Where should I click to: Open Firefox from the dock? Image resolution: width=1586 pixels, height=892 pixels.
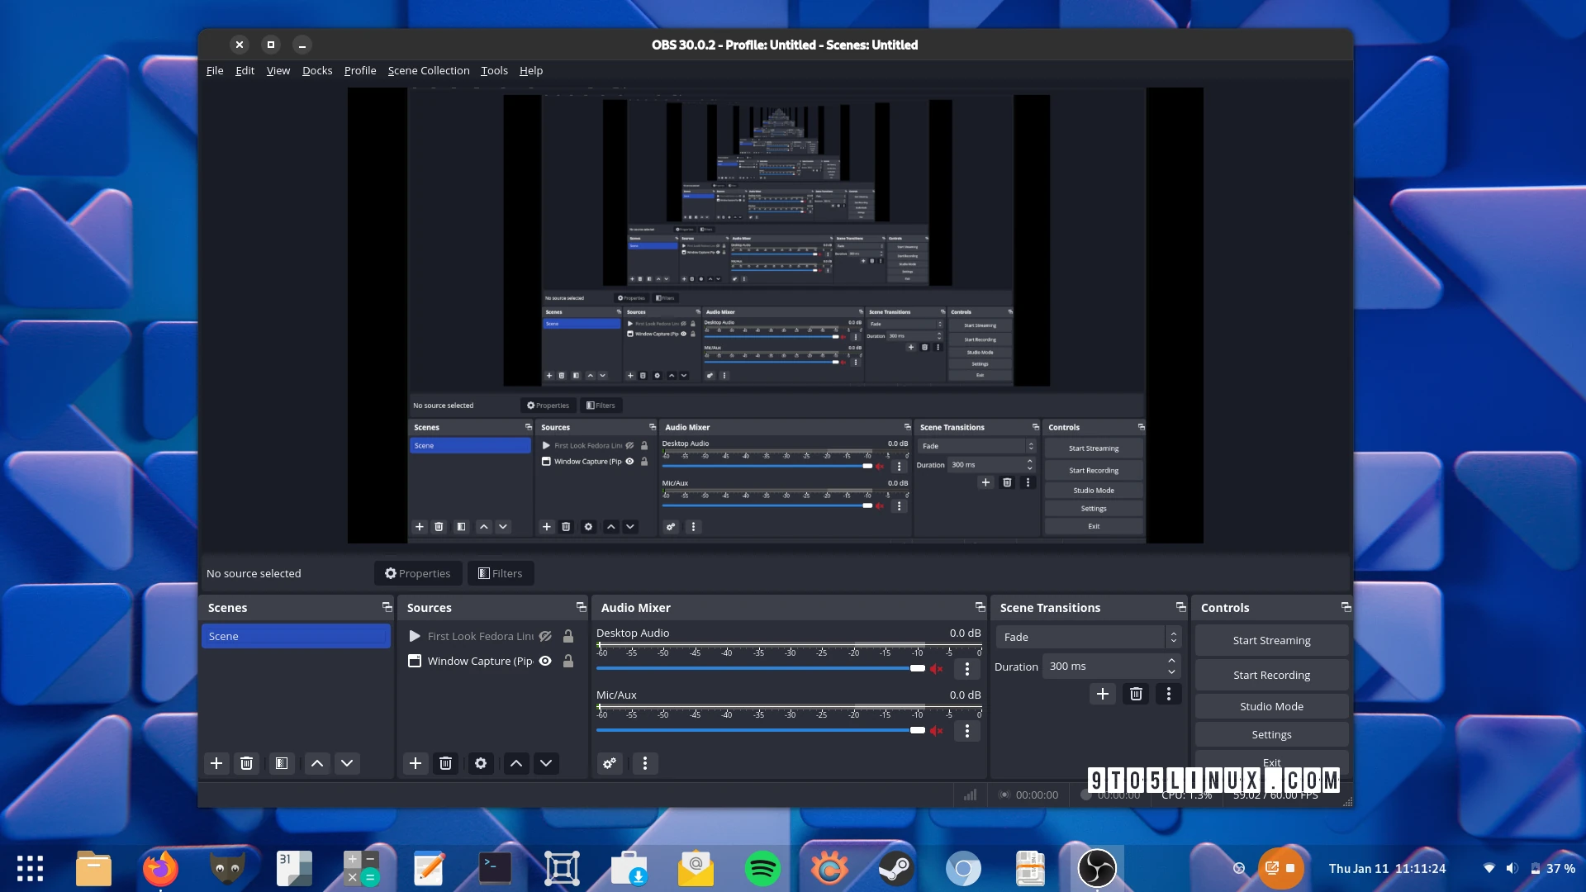(160, 868)
